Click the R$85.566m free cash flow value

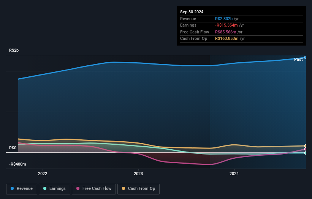point(226,32)
